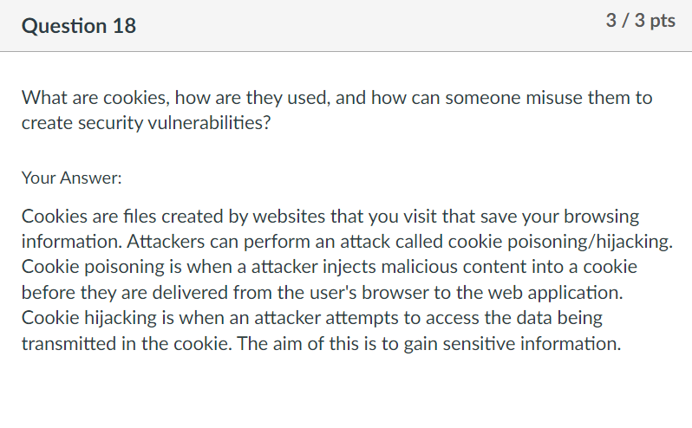Select the "Your Answer:" label
The width and height of the screenshot is (692, 428).
[x=71, y=178]
